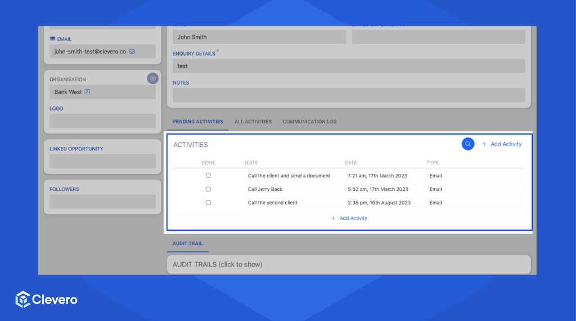Click the DATE column header
This screenshot has width=576, height=321.
click(x=350, y=163)
